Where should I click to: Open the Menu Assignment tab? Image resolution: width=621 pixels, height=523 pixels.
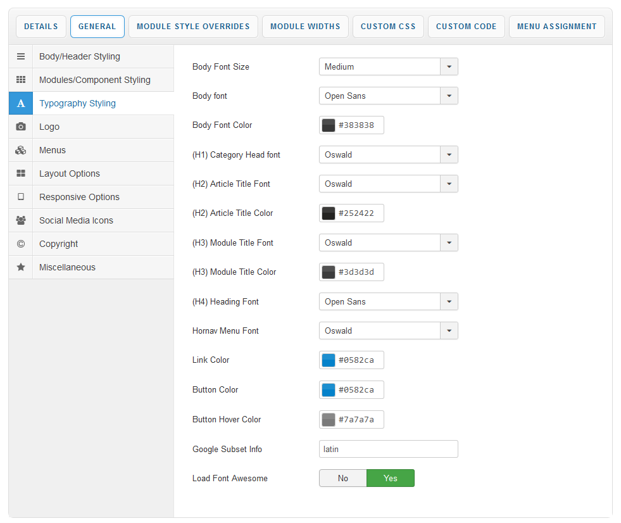556,27
